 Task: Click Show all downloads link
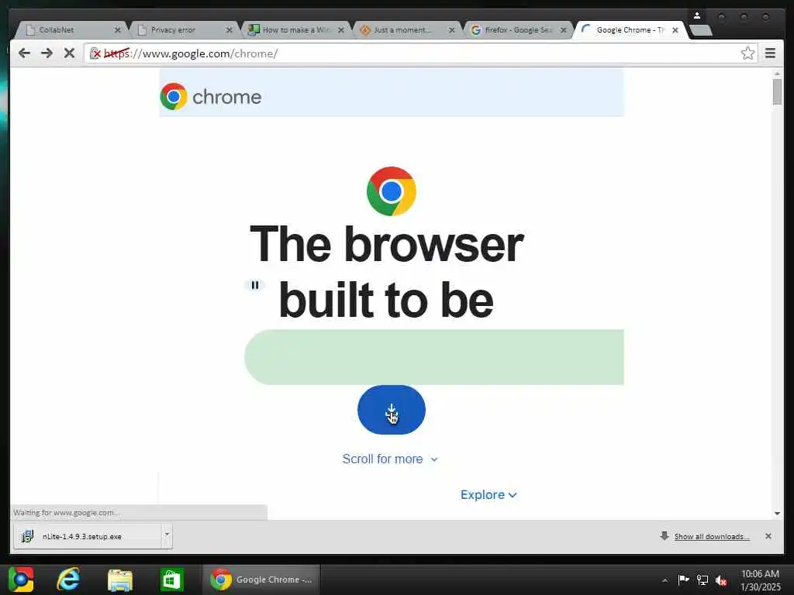coord(712,536)
